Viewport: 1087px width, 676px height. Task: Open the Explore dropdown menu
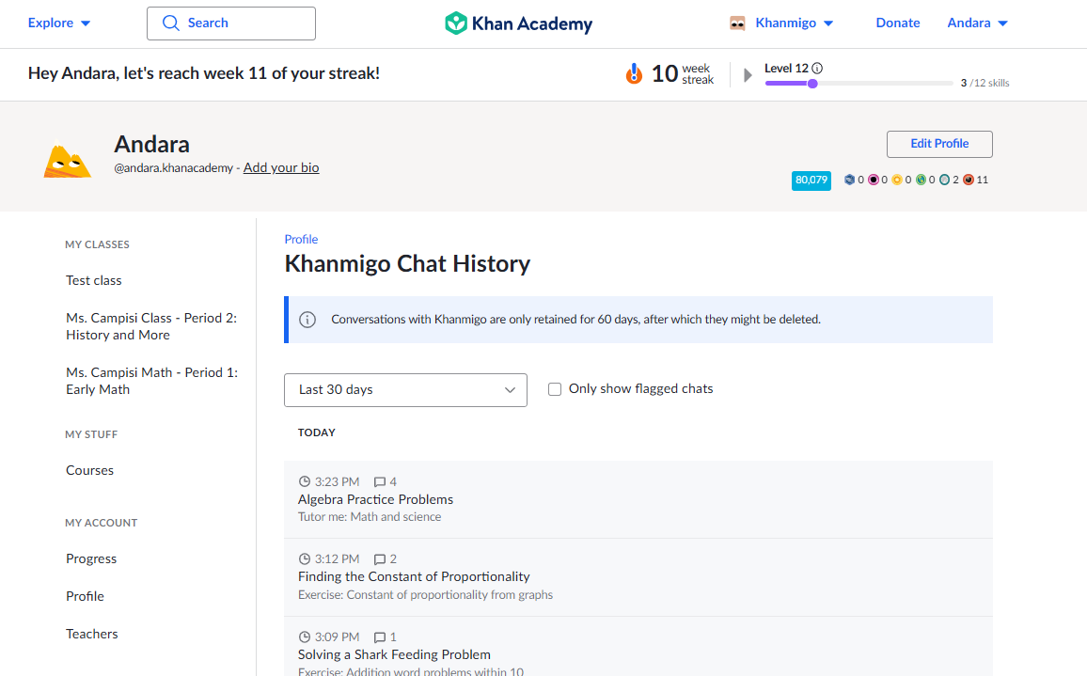click(59, 23)
